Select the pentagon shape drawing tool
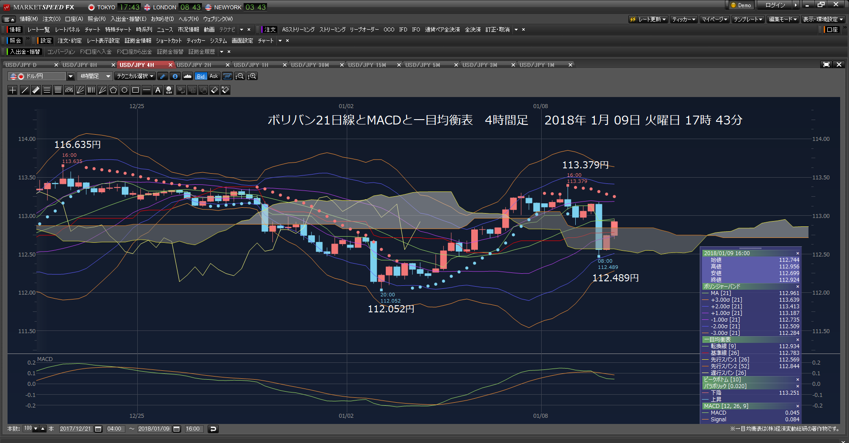Screen dimensions: 849x443 [x=113, y=90]
